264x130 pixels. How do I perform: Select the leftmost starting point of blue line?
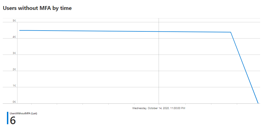pos(20,30)
